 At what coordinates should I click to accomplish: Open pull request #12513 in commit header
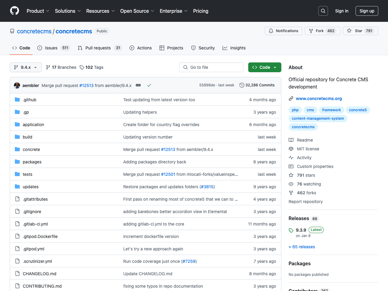[x=86, y=85]
